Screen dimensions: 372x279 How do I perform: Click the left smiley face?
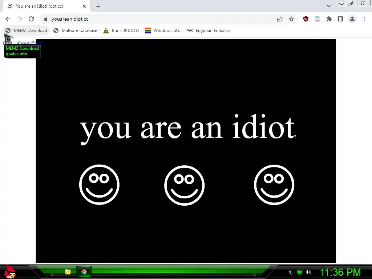100,185
